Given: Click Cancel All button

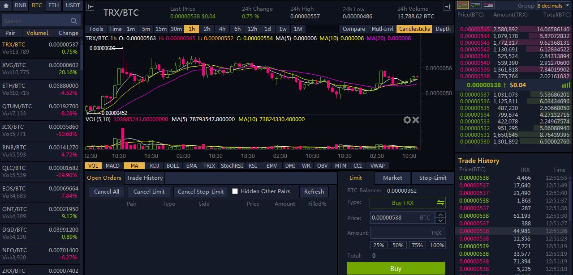Looking at the screenshot, I should click(107, 191).
